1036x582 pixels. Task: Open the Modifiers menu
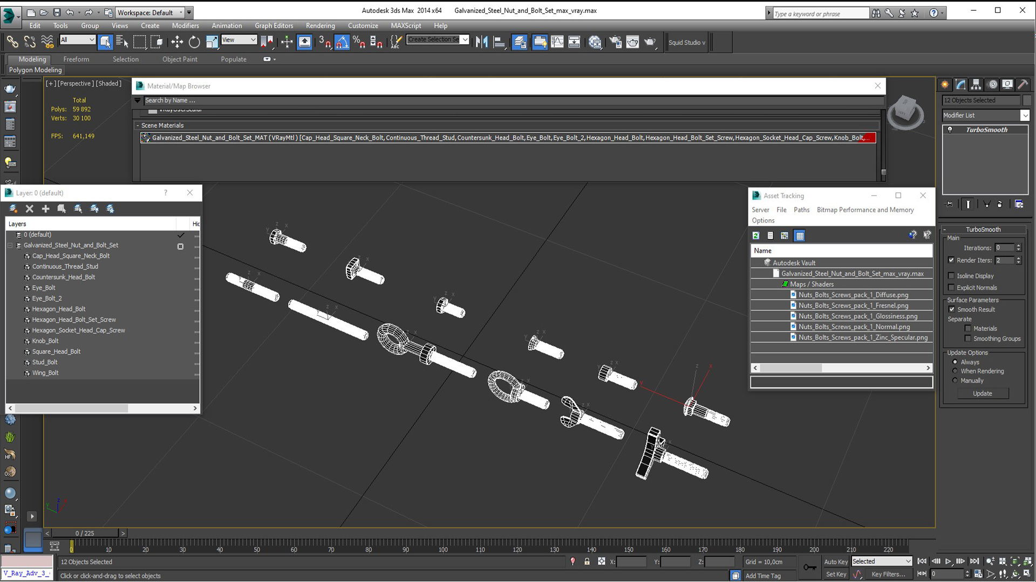pyautogui.click(x=185, y=25)
